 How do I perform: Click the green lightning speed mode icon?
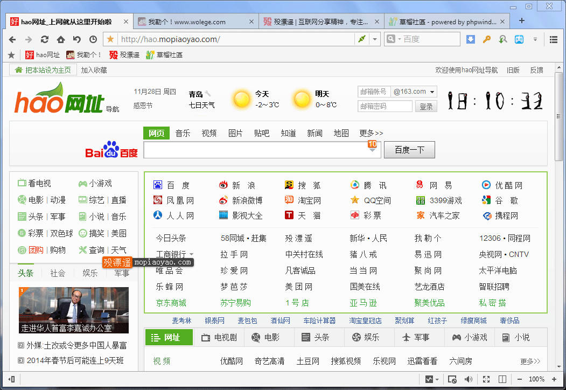[362, 39]
